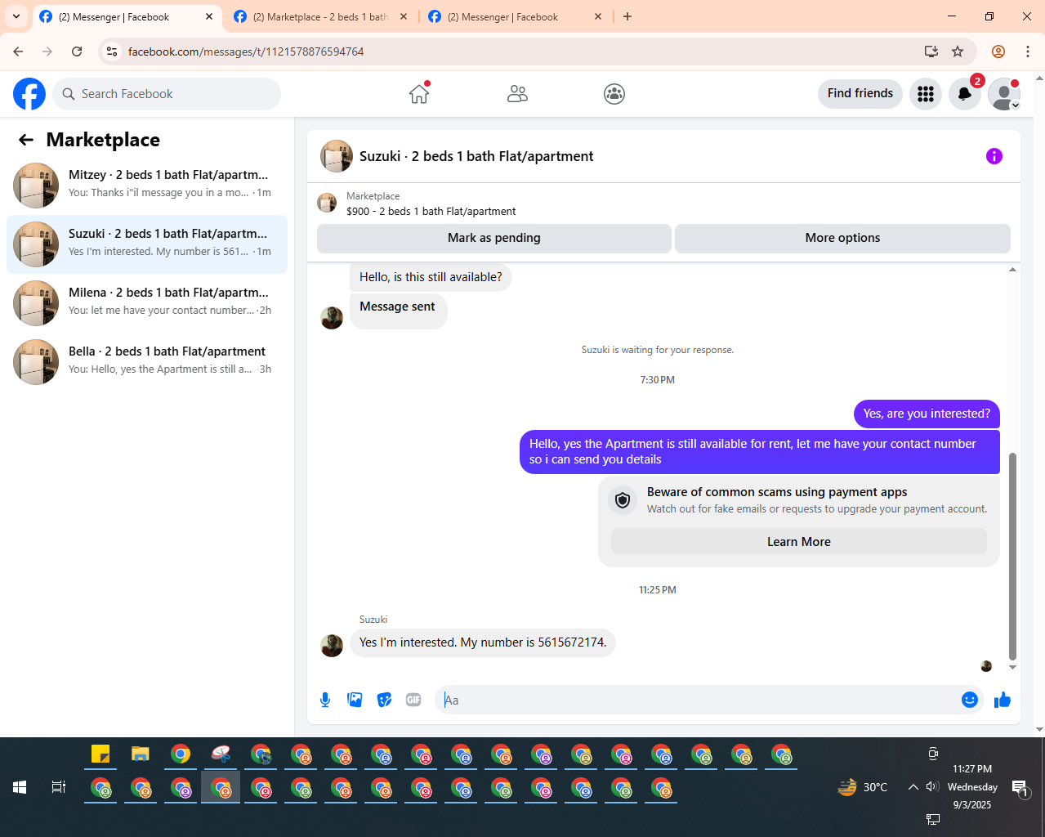Bookmark this page with the star
Image resolution: width=1045 pixels, height=837 pixels.
coord(958,51)
